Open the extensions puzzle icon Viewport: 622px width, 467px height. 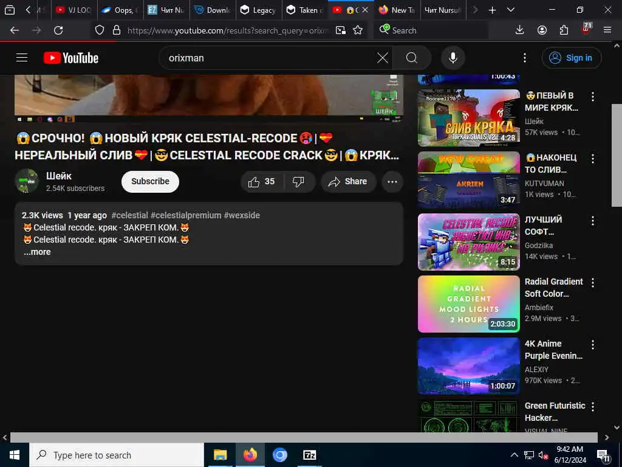tap(564, 30)
